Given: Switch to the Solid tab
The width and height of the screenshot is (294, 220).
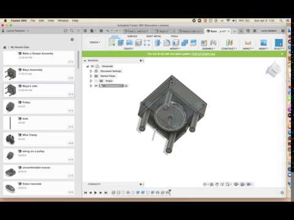Looking at the screenshot, I should pyautogui.click(x=115, y=36).
